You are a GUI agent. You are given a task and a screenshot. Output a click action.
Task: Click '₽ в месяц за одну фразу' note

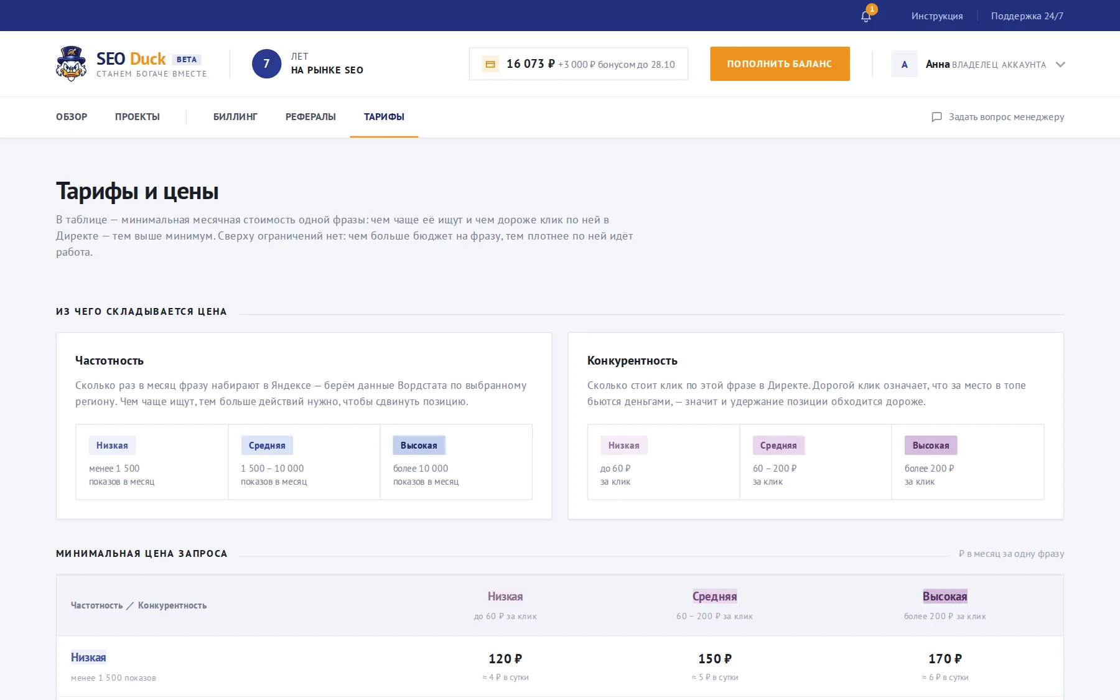pos(1011,554)
